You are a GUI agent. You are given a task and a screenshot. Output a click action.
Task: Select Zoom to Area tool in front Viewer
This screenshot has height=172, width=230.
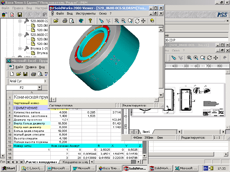130,21
